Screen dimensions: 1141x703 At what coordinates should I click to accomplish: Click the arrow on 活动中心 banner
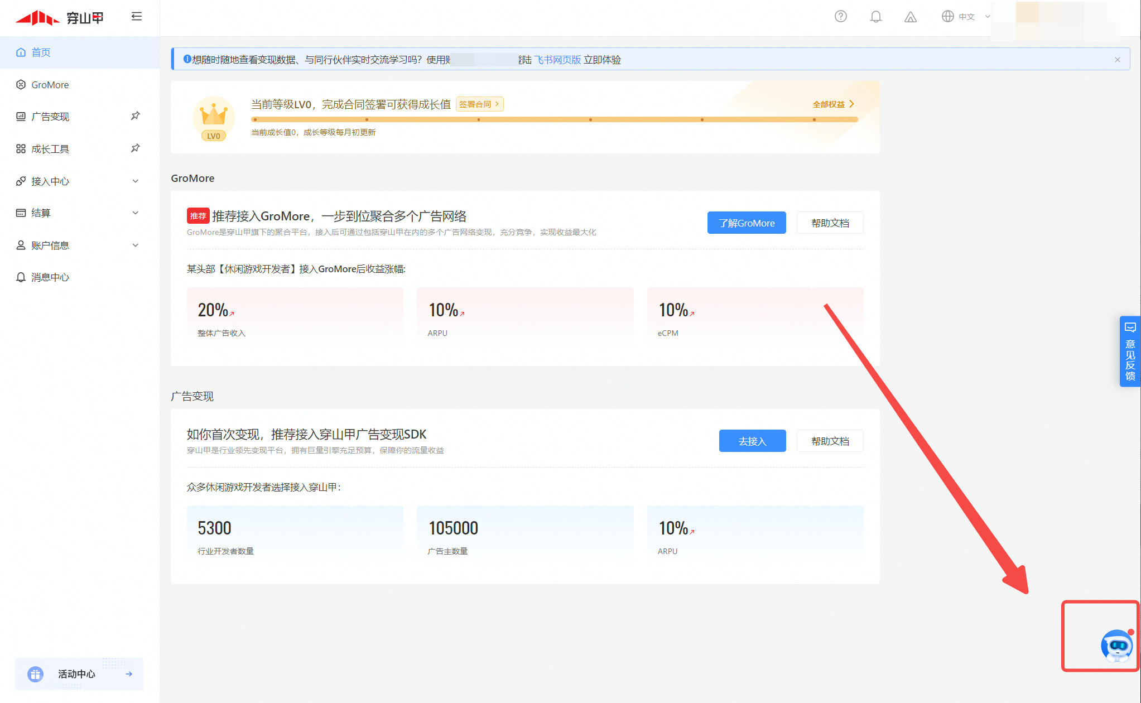pos(129,674)
